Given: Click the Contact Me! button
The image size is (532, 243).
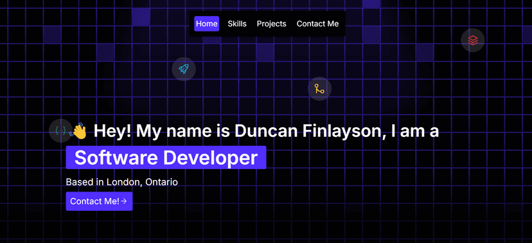Looking at the screenshot, I should tap(99, 201).
